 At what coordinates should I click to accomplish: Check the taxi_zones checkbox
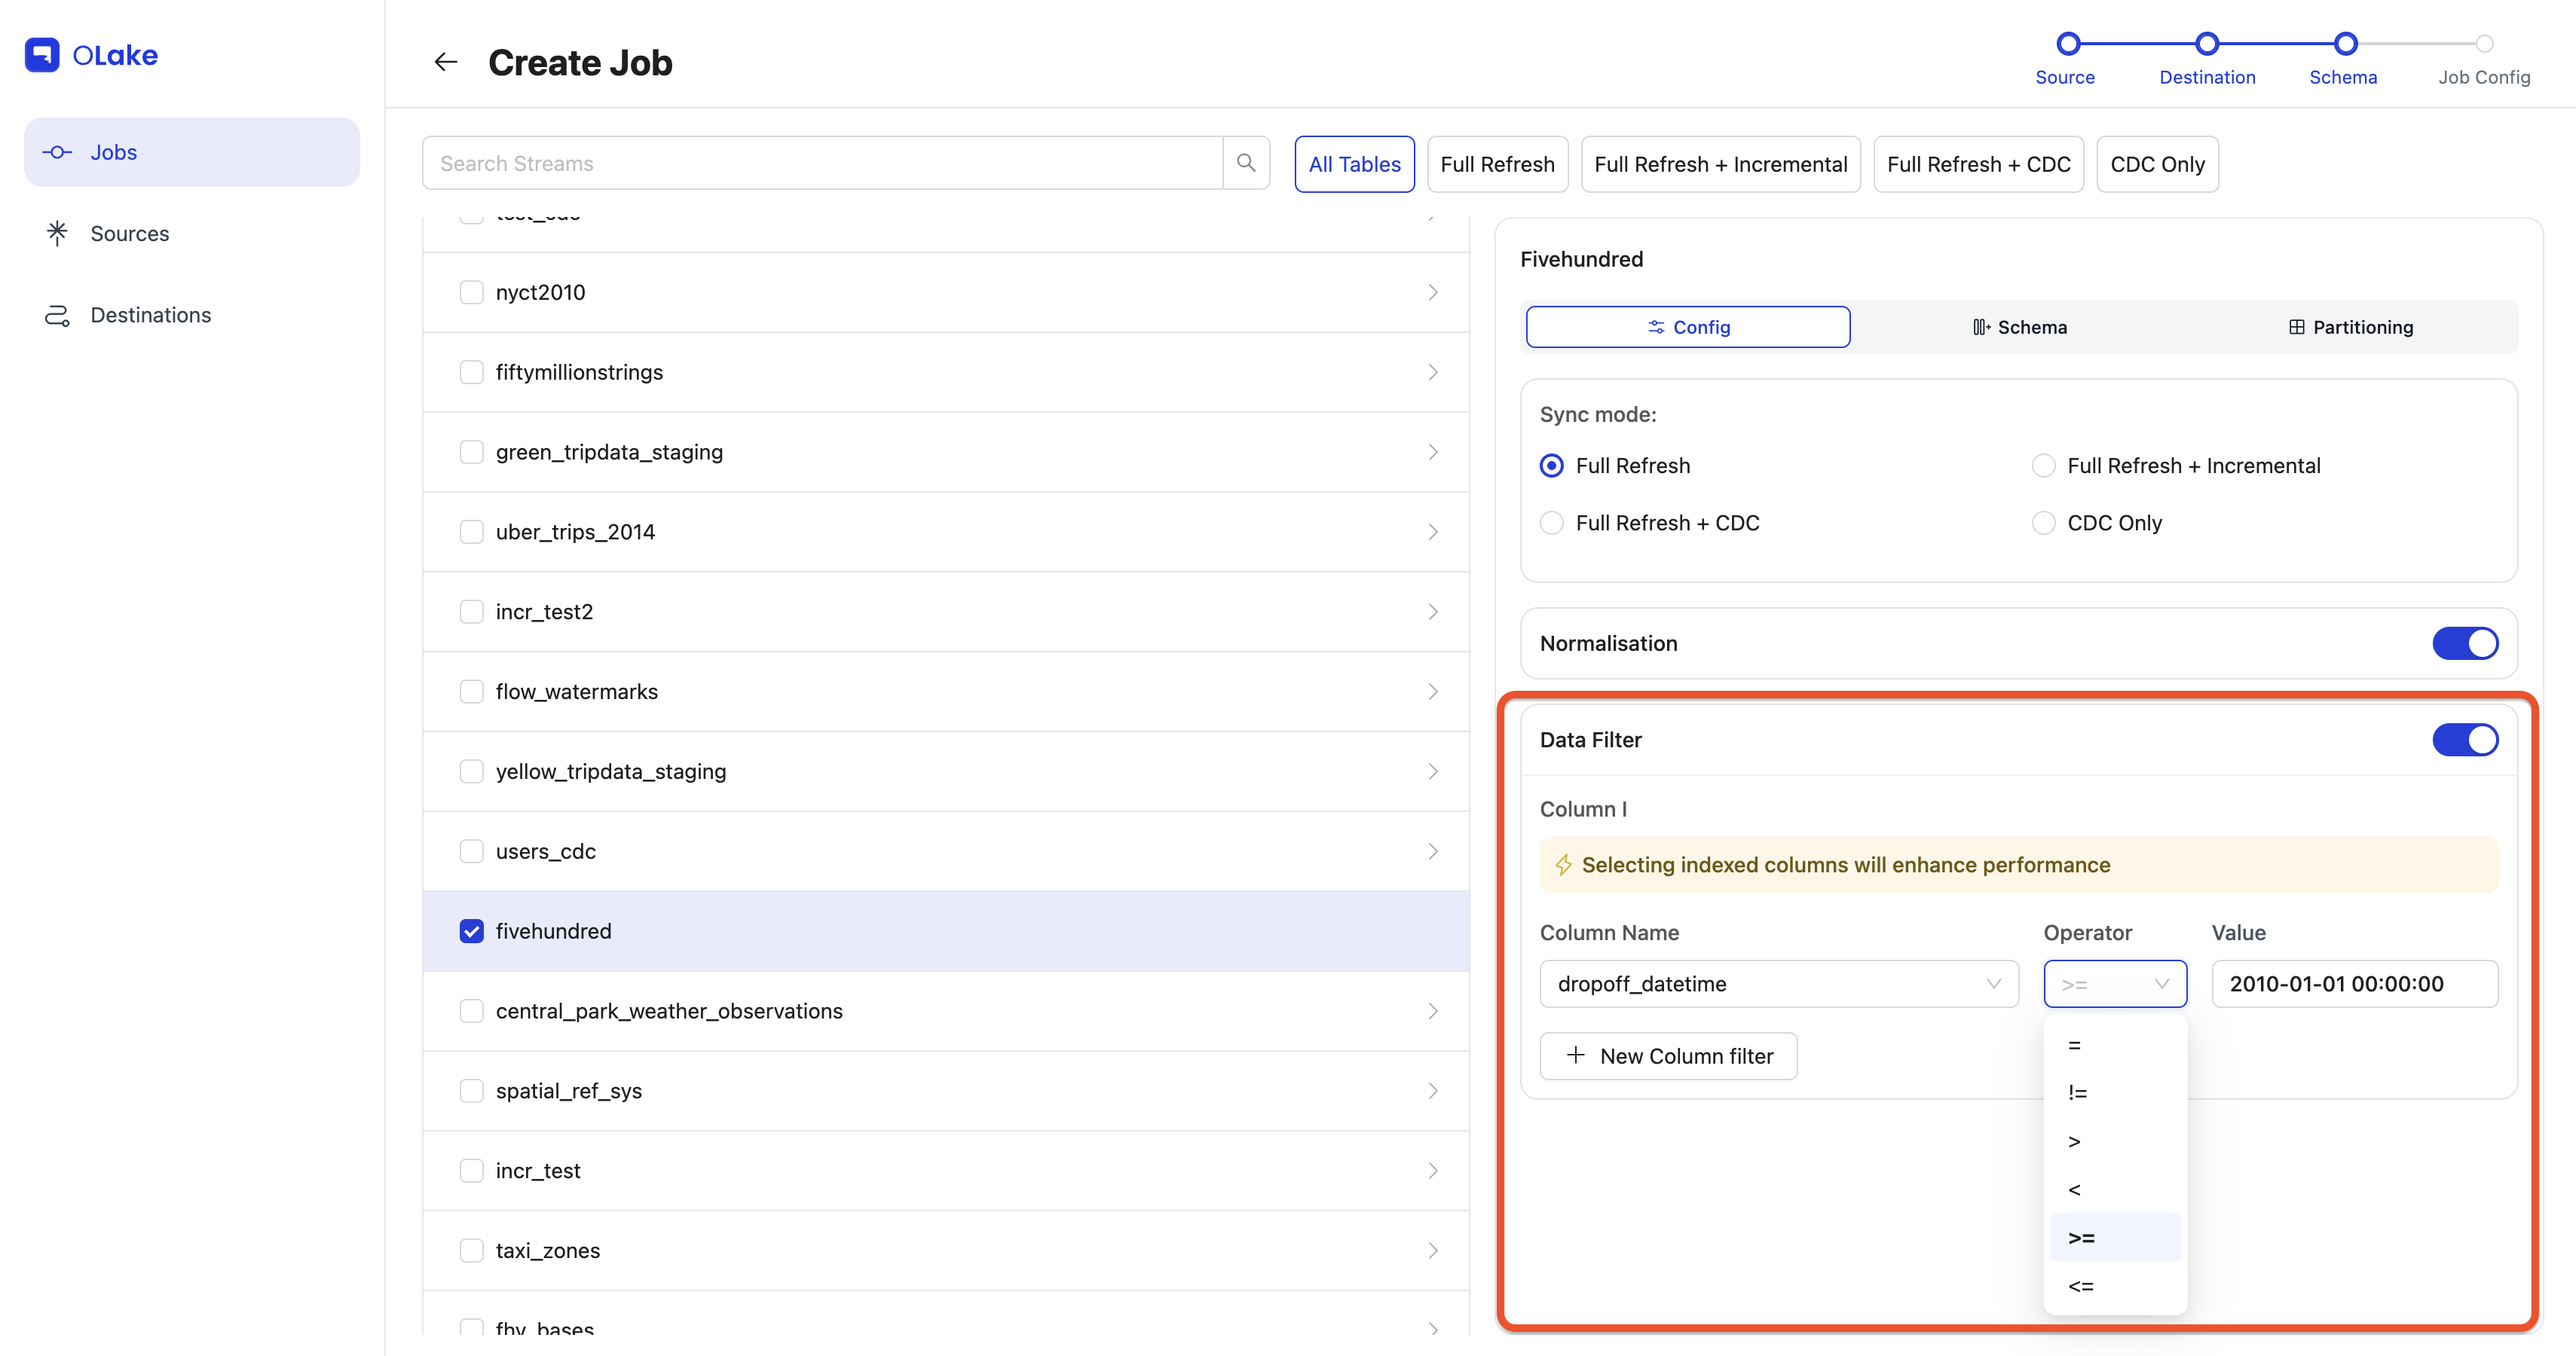pos(471,1250)
